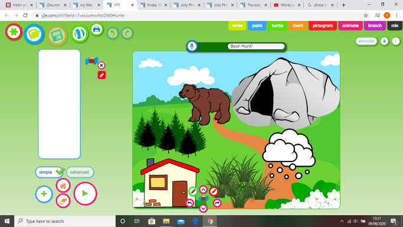The width and height of the screenshot is (403, 227).
Task: Edit turtle sprite with red pencil icon
Action: point(101,75)
